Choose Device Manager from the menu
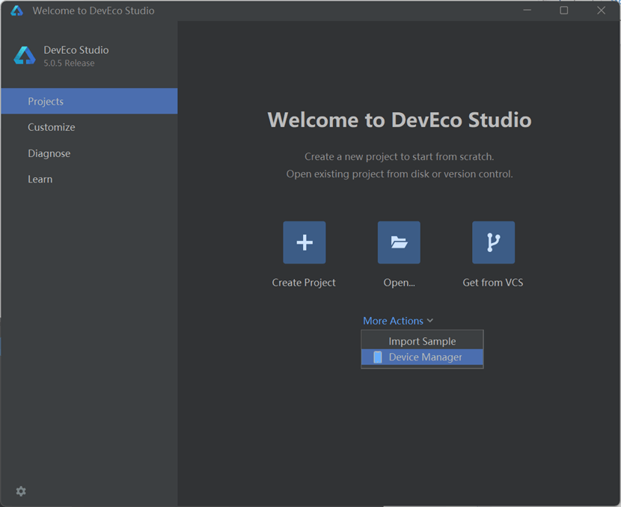 (422, 357)
